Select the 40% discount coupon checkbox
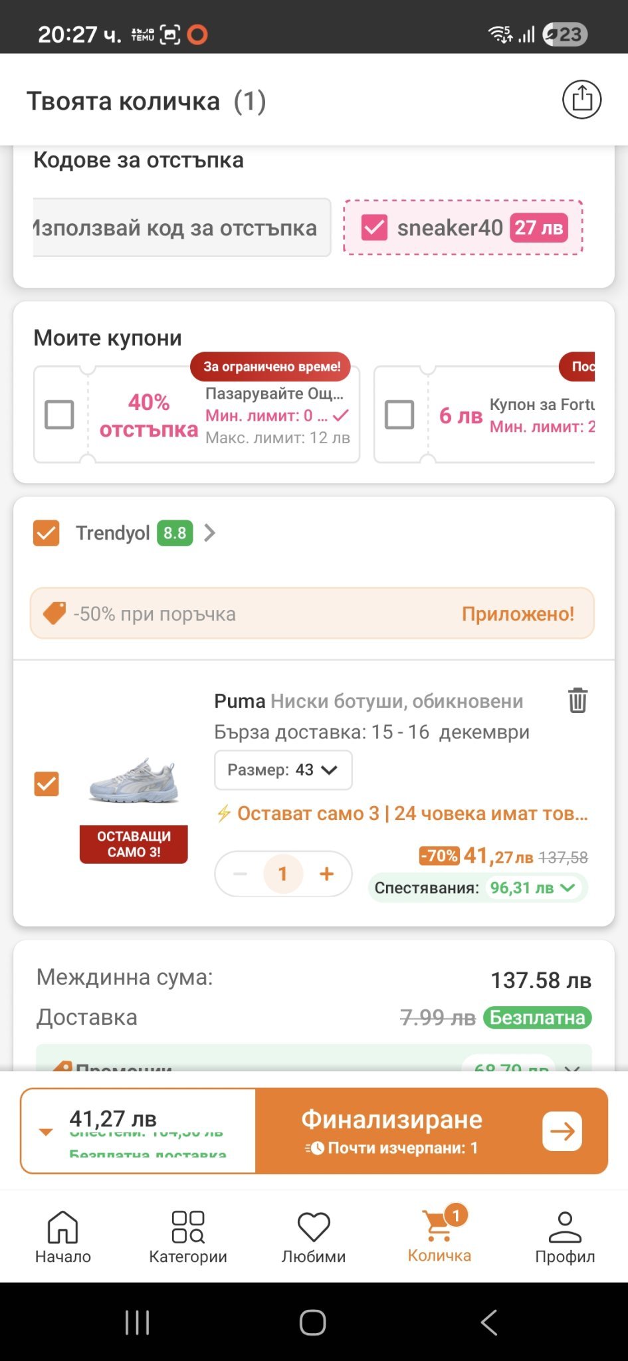 coord(59,415)
